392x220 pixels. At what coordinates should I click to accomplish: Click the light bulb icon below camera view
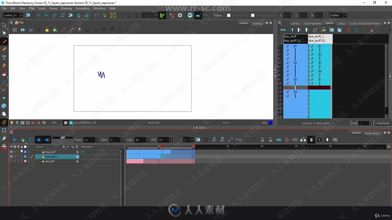click(x=12, y=123)
